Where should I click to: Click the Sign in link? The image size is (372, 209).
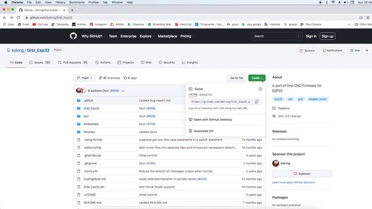pos(311,36)
